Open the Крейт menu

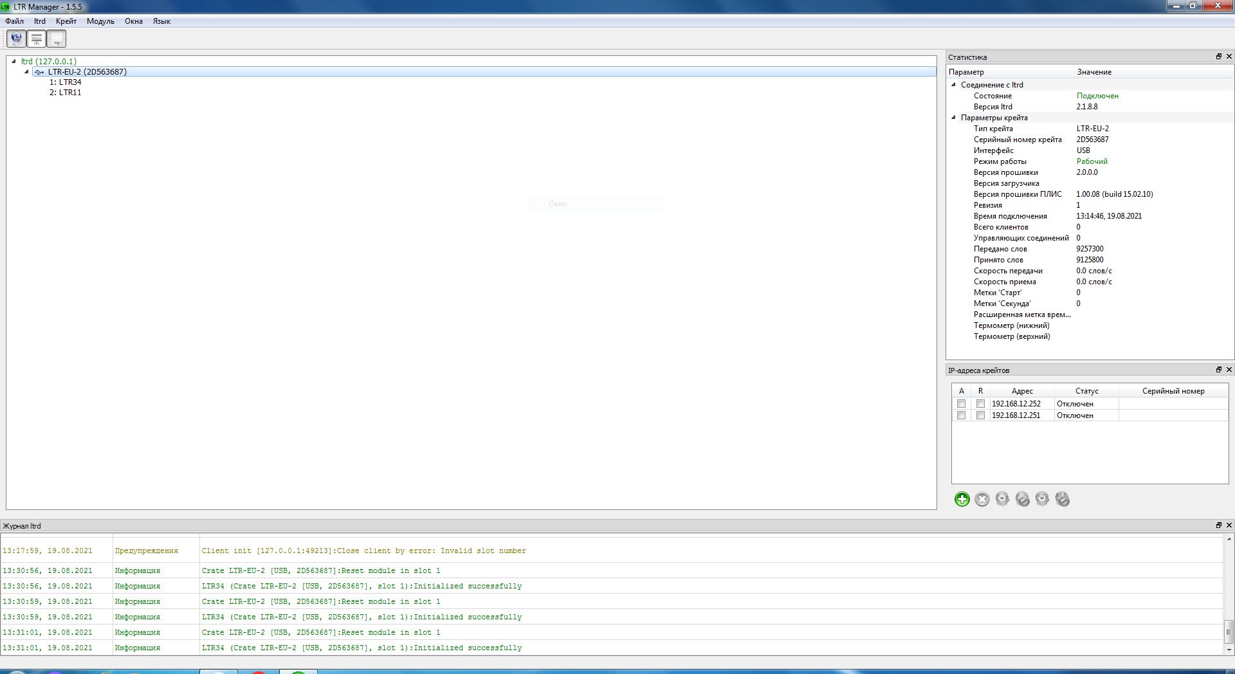pos(66,21)
